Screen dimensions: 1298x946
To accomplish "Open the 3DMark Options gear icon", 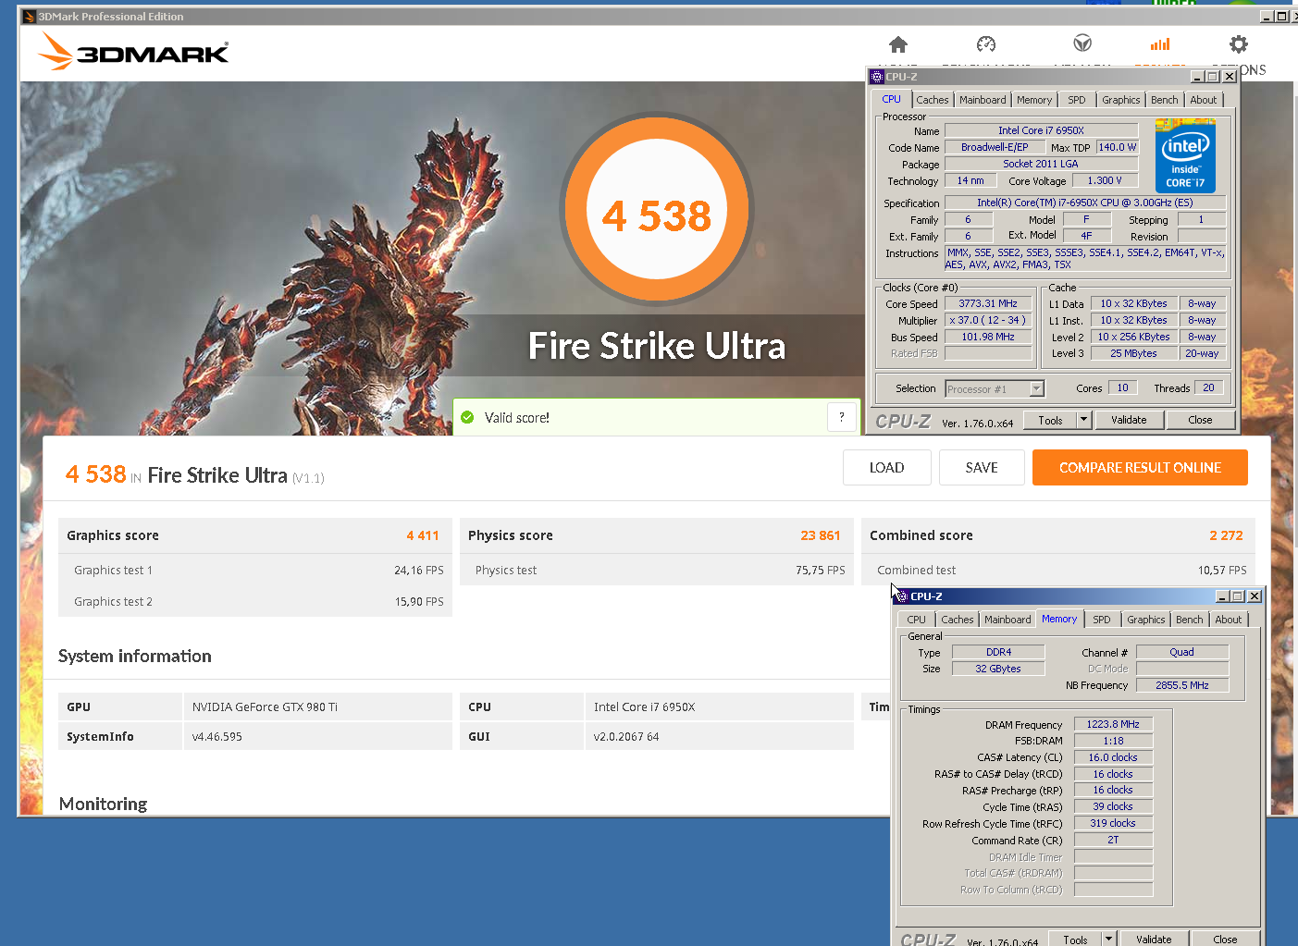I will (1239, 43).
